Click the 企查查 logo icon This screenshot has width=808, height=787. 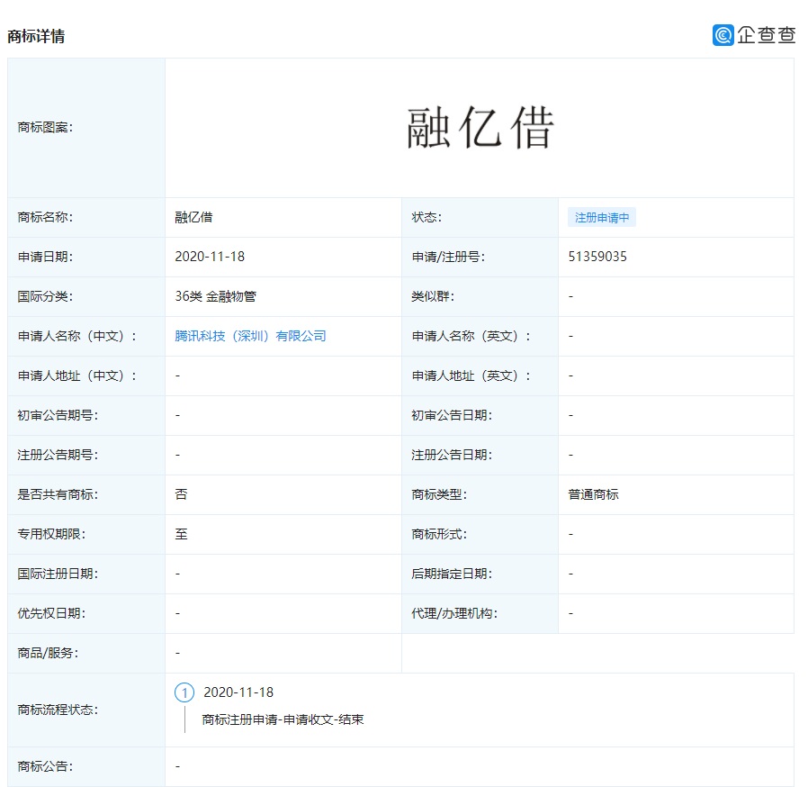723,35
